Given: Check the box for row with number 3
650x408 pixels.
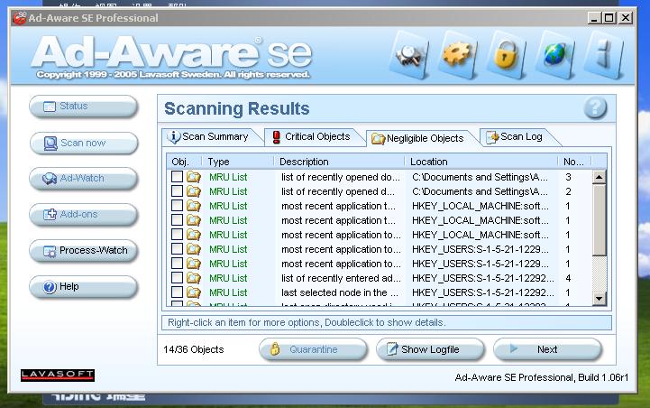Looking at the screenshot, I should pyautogui.click(x=177, y=177).
